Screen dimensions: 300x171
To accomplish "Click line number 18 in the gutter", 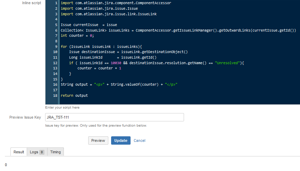I will point(55,95).
